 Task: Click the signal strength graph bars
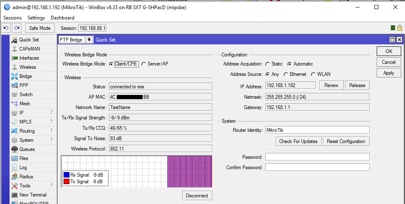(190, 172)
